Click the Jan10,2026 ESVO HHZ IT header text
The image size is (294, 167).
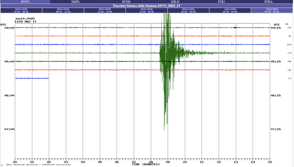[x=25, y=20]
